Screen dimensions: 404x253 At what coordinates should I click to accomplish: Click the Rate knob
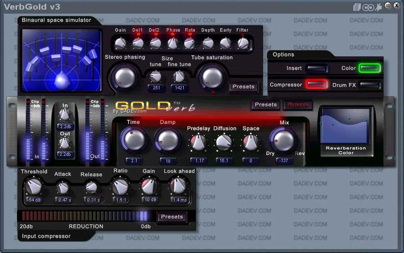[190, 43]
